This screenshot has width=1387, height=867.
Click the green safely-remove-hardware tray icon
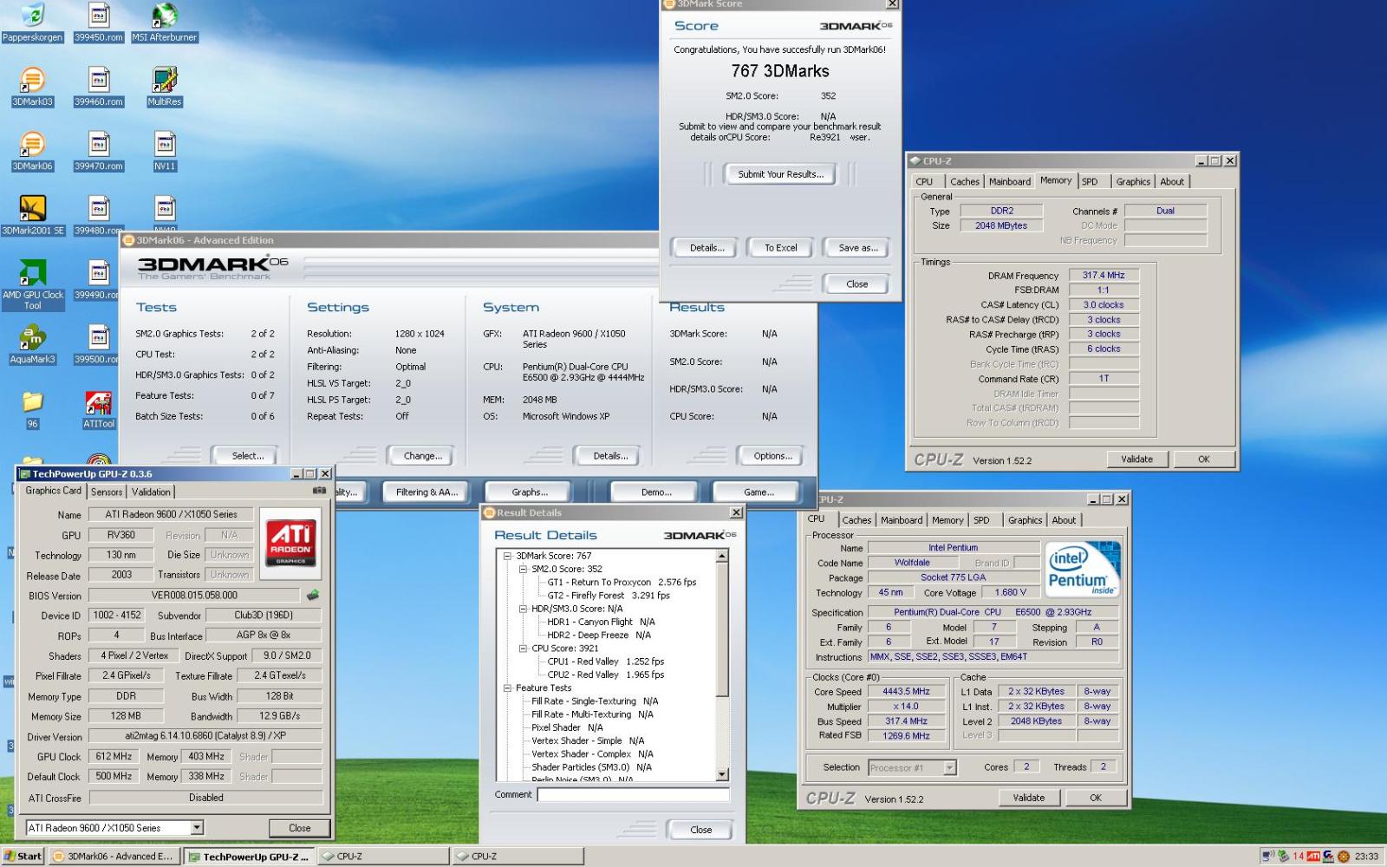(x=1284, y=856)
